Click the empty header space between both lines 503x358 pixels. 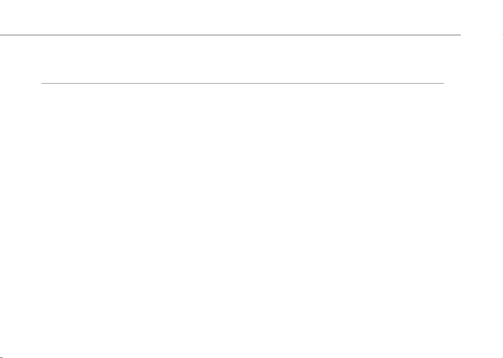pos(243,59)
